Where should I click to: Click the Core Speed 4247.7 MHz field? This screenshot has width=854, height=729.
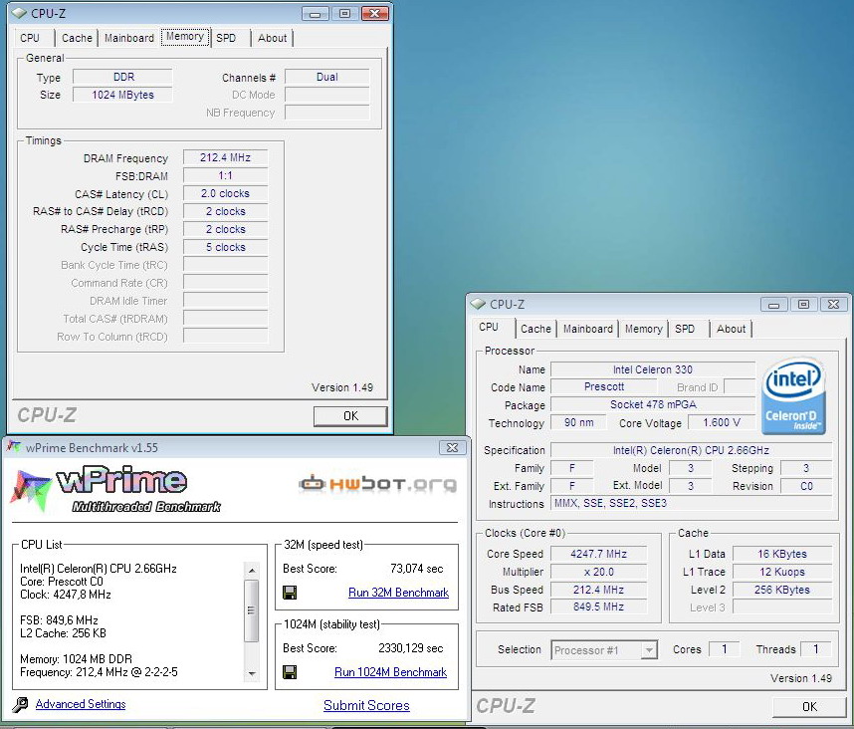pyautogui.click(x=598, y=554)
